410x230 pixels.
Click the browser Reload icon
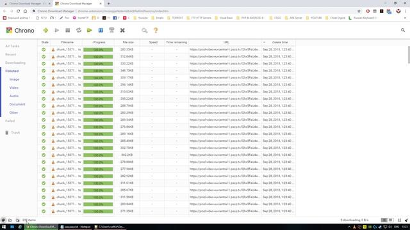click(19, 11)
